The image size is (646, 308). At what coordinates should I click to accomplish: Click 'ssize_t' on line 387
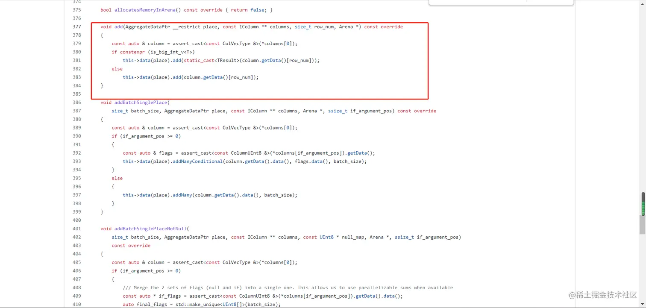coord(338,111)
